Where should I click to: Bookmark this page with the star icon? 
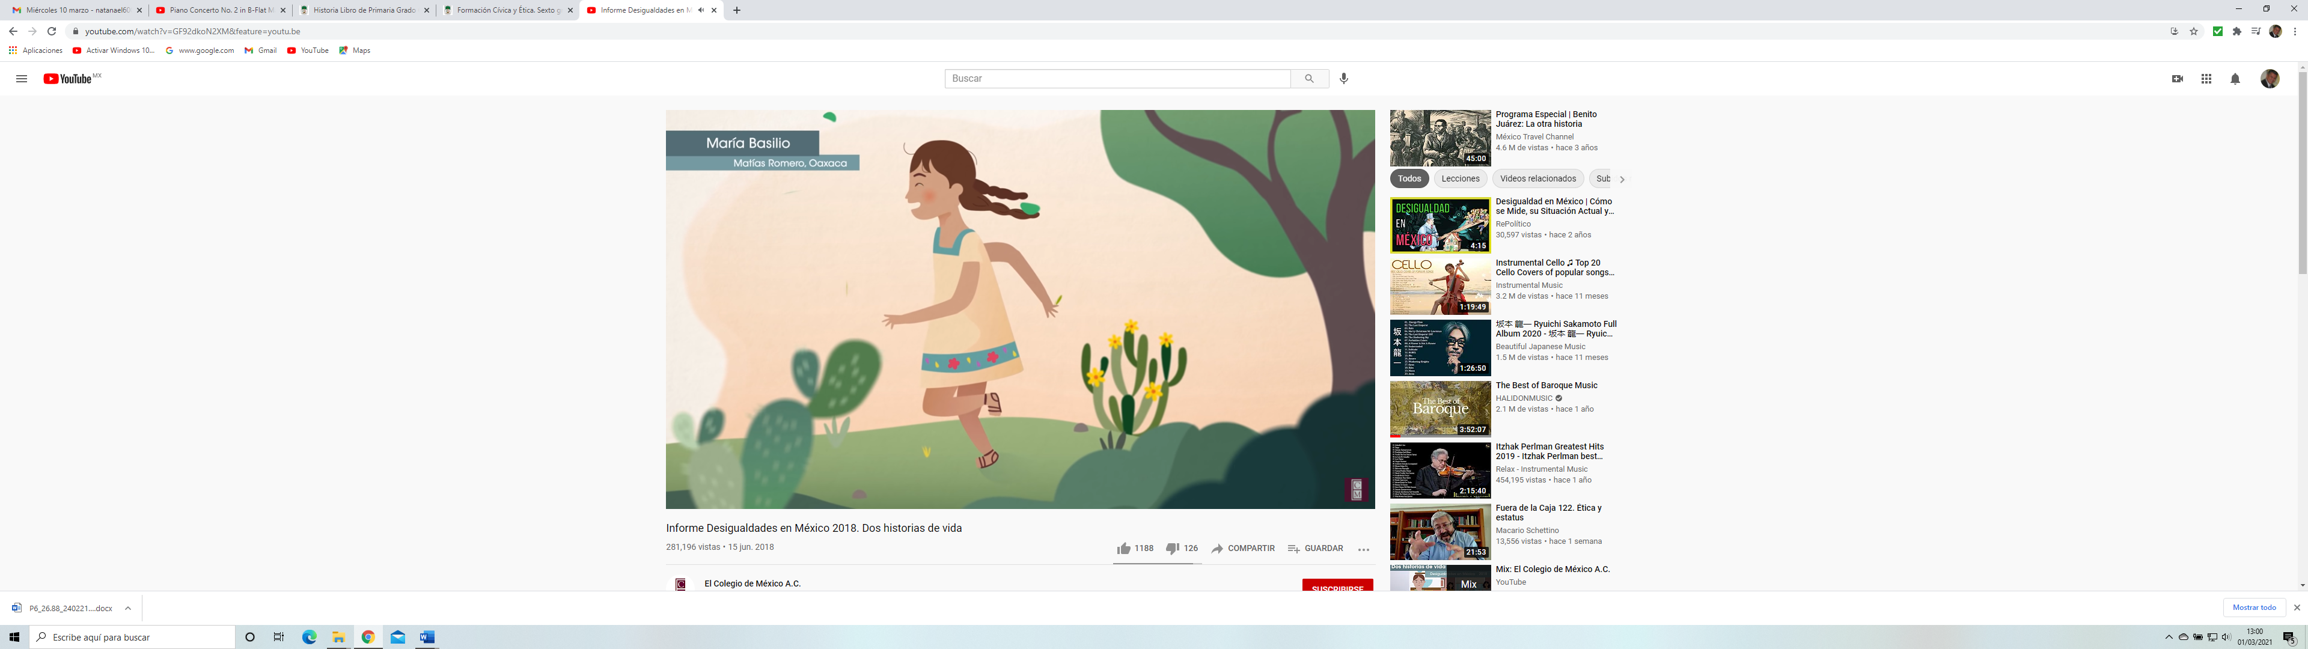pyautogui.click(x=2193, y=31)
